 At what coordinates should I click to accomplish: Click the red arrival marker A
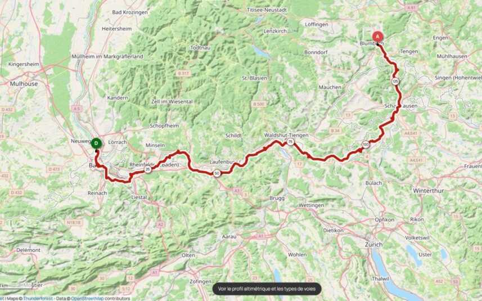(378, 37)
